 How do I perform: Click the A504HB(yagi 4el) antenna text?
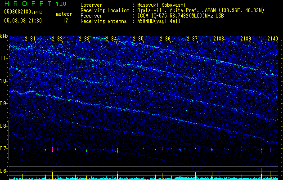coord(159,21)
